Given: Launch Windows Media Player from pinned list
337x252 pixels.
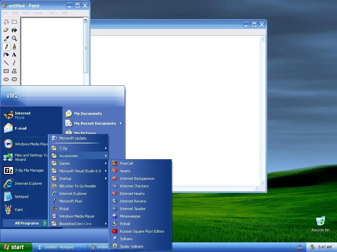Looking at the screenshot, I should tap(25, 144).
